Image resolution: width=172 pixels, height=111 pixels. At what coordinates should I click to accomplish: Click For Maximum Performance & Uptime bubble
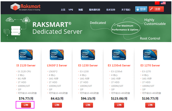click(125, 28)
